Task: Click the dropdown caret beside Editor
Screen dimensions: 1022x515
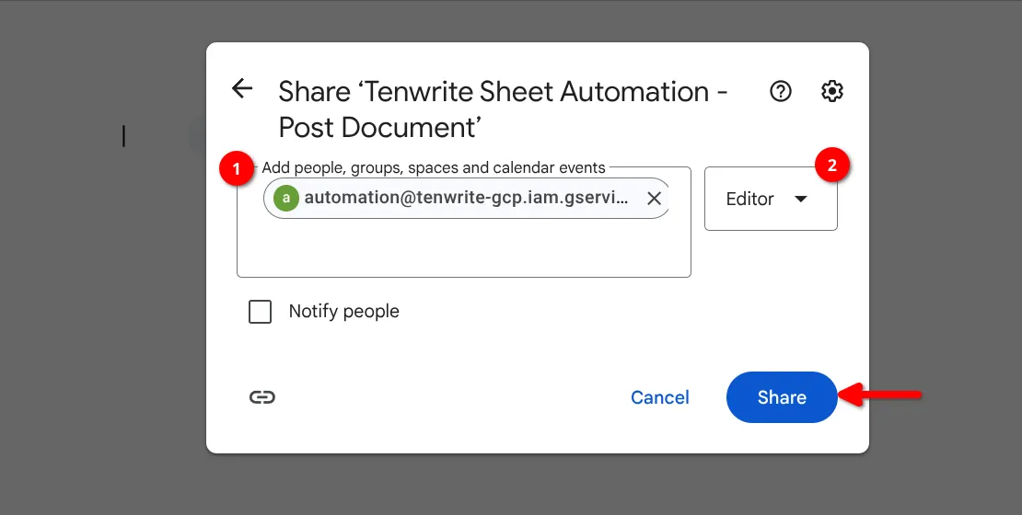Action: [x=800, y=200]
